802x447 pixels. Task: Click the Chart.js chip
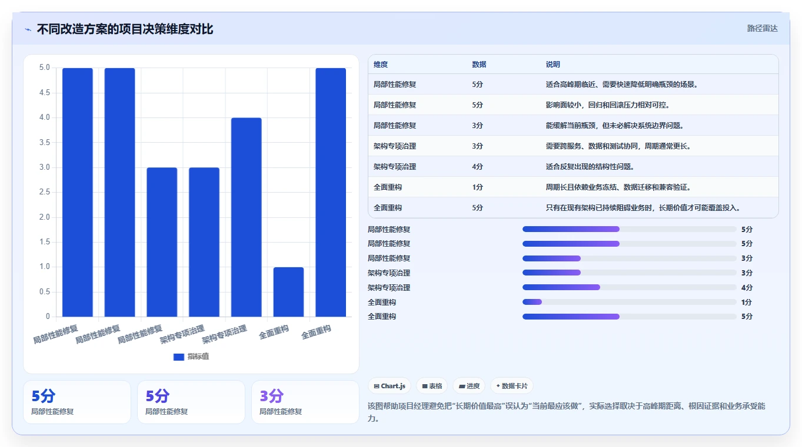point(390,386)
